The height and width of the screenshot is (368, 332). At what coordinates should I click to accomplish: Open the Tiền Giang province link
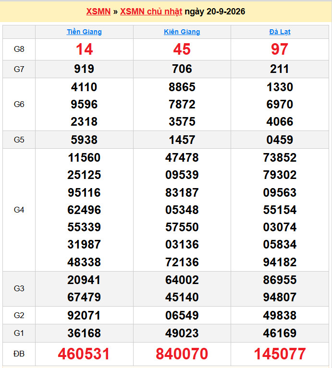(x=84, y=32)
